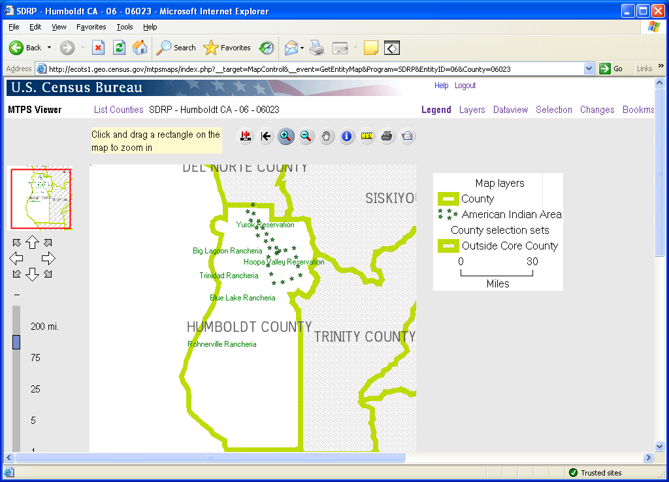Viewport: 669px width, 482px height.
Task: Click the IE Refresh button
Action: point(119,48)
